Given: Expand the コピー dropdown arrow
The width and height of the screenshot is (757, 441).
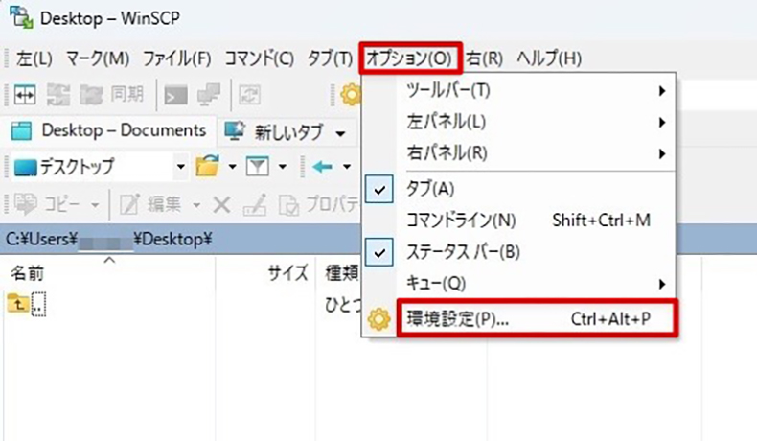Looking at the screenshot, I should coord(95,205).
